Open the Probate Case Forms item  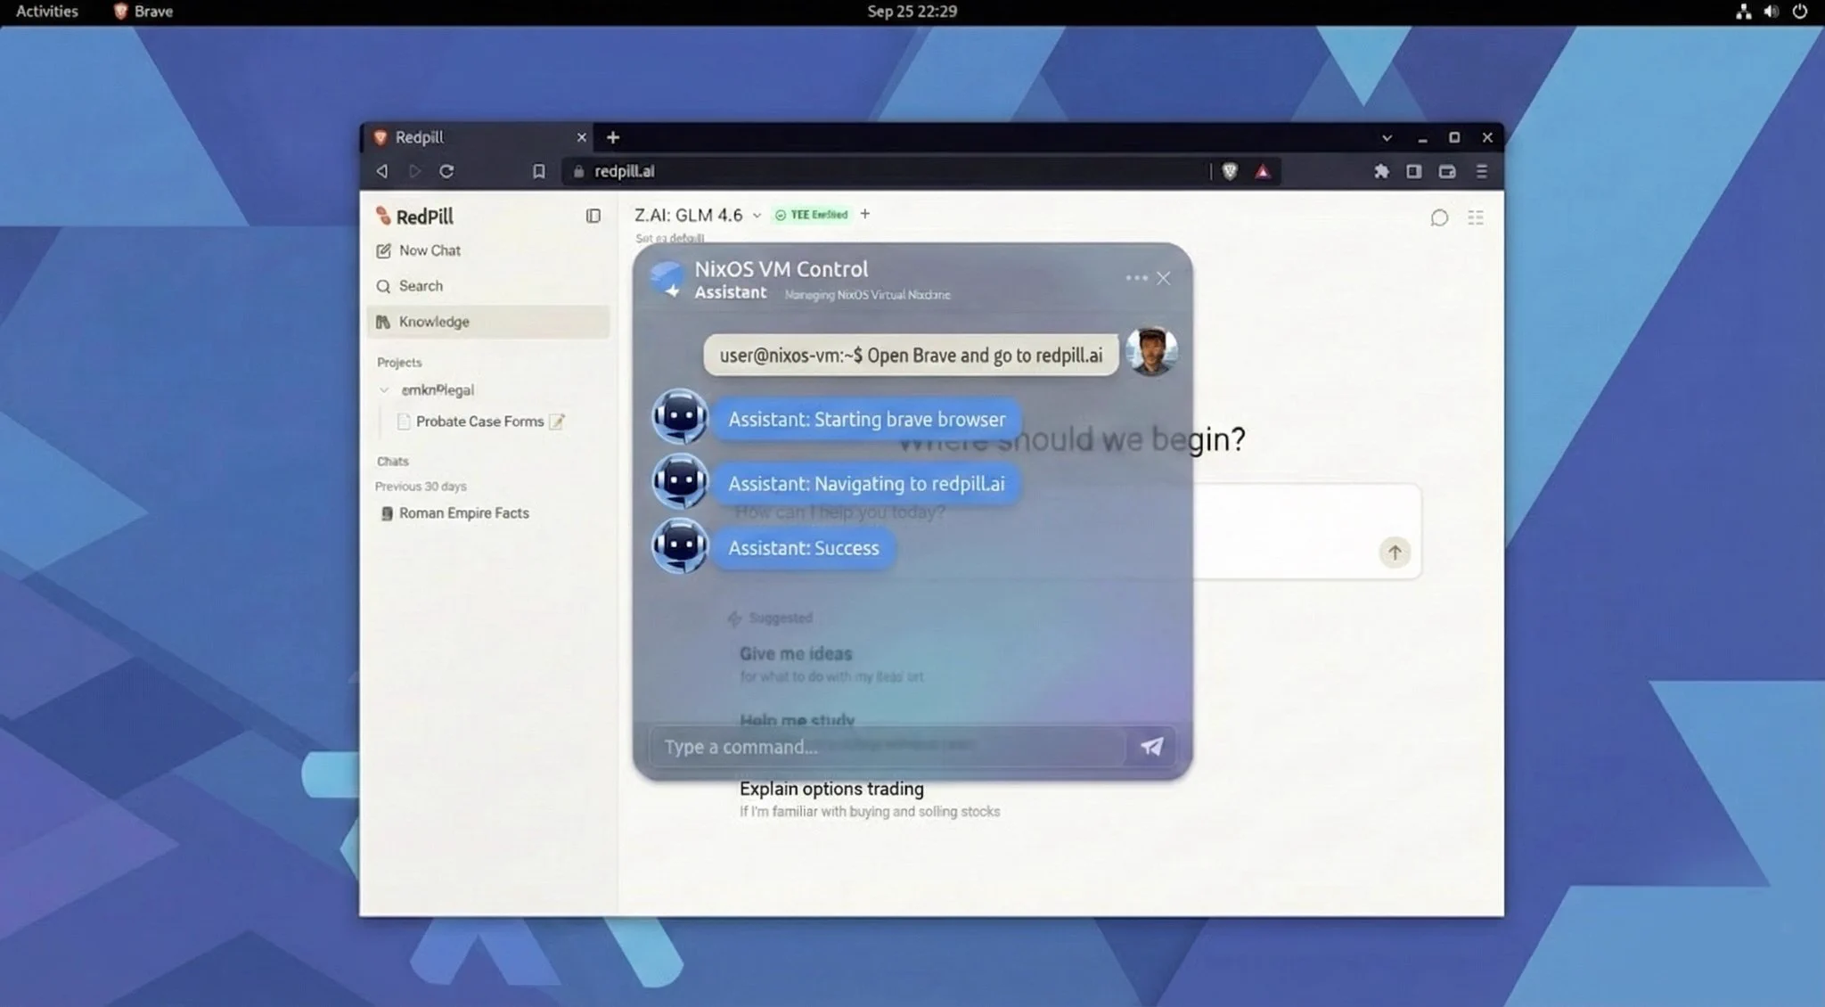click(x=479, y=422)
